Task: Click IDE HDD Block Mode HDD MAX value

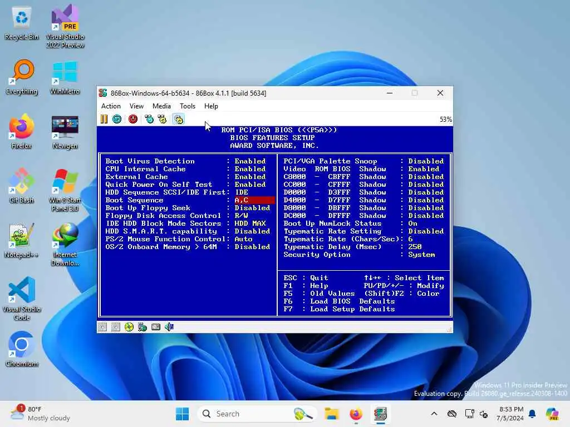Action: [250, 224]
